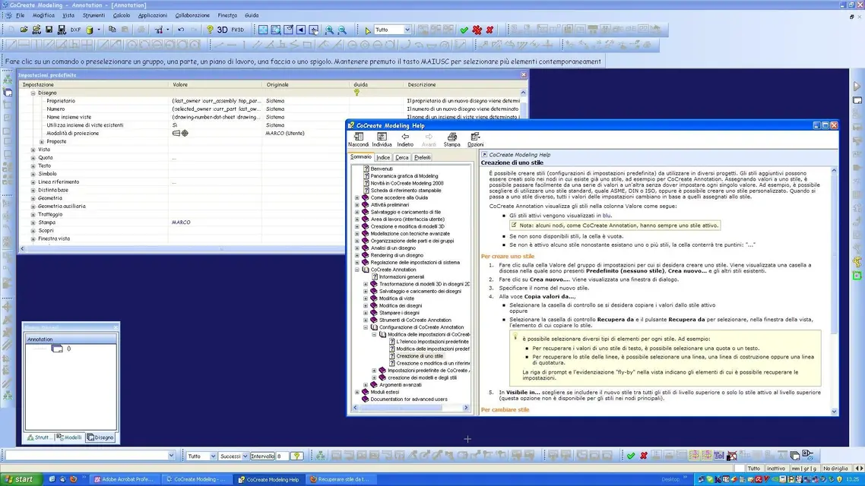Click Individua icon in Help window

(382, 140)
